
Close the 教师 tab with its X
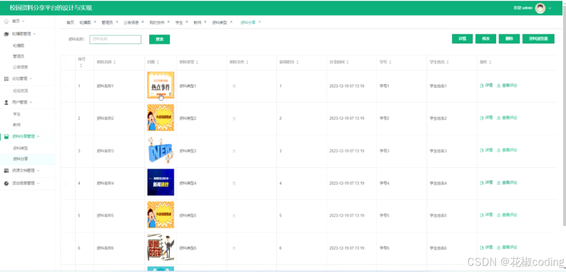[205, 22]
